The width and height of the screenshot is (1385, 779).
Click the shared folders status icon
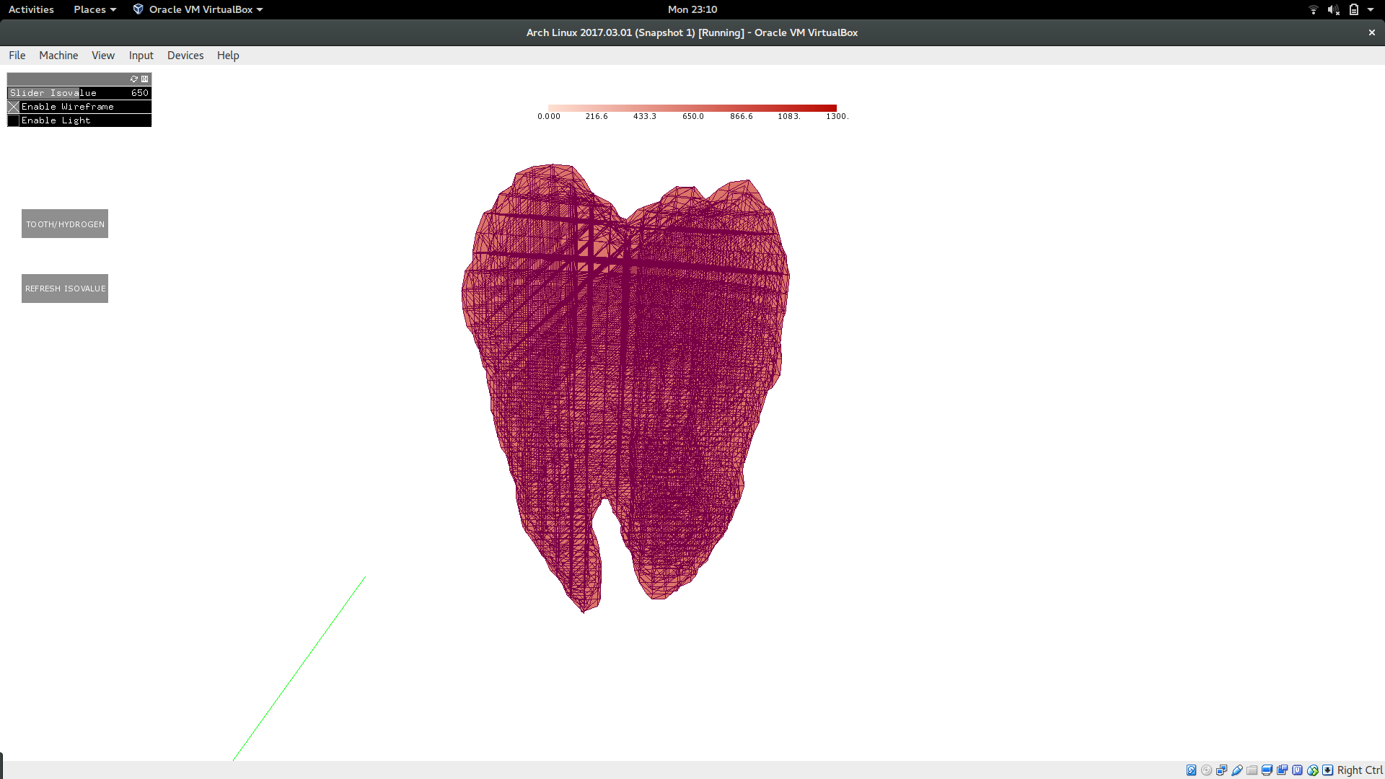coord(1252,770)
